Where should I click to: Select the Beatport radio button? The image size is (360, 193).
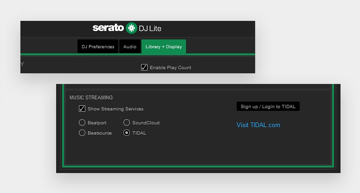(82, 122)
